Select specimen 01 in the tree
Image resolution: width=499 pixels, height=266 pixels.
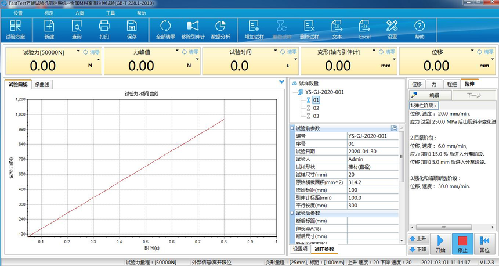coord(316,100)
